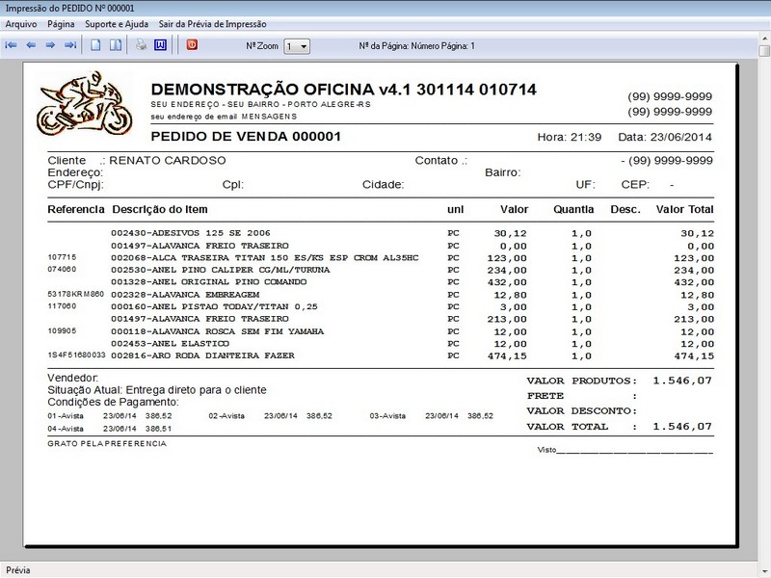
Task: Select two-page view icon
Action: tap(116, 45)
